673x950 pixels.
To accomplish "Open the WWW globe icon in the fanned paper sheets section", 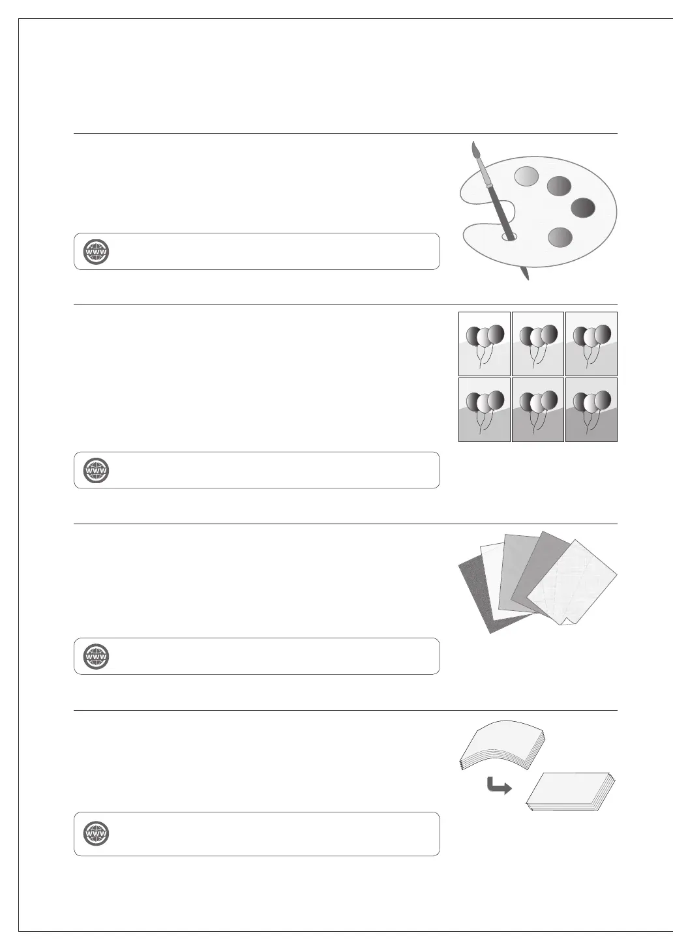I will click(x=97, y=657).
